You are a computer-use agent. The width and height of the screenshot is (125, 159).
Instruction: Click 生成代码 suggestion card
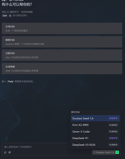tap(62, 28)
